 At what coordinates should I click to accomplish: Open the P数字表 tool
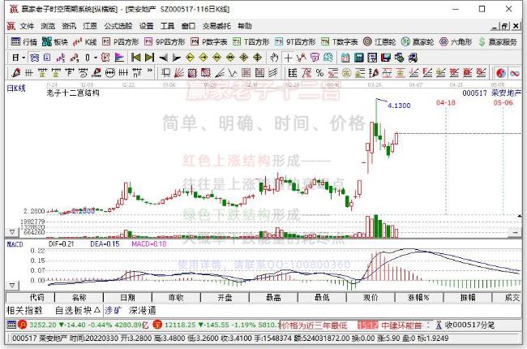pos(209,41)
